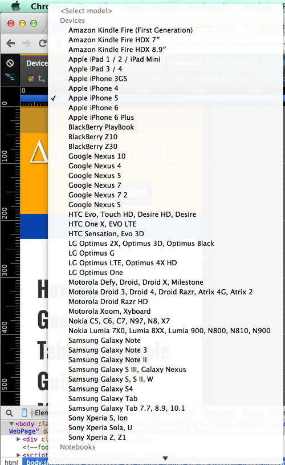Click the browser forward arrow

click(x=26, y=43)
